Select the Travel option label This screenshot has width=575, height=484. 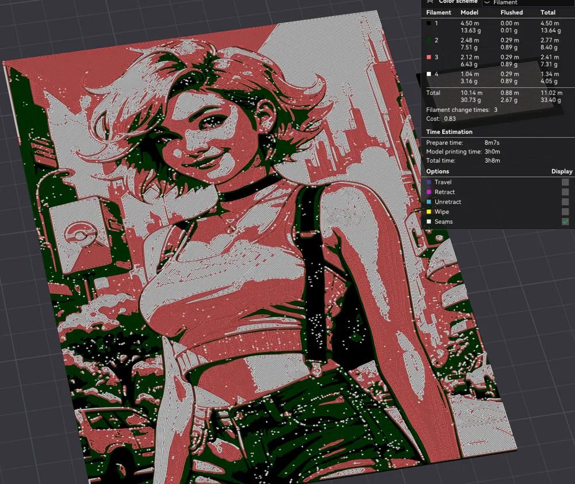point(443,182)
